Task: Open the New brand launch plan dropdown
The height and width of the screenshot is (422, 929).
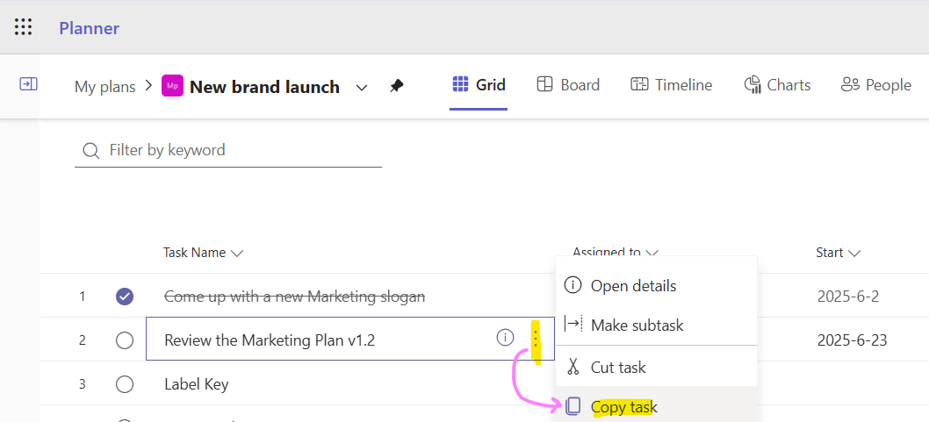Action: coord(362,88)
